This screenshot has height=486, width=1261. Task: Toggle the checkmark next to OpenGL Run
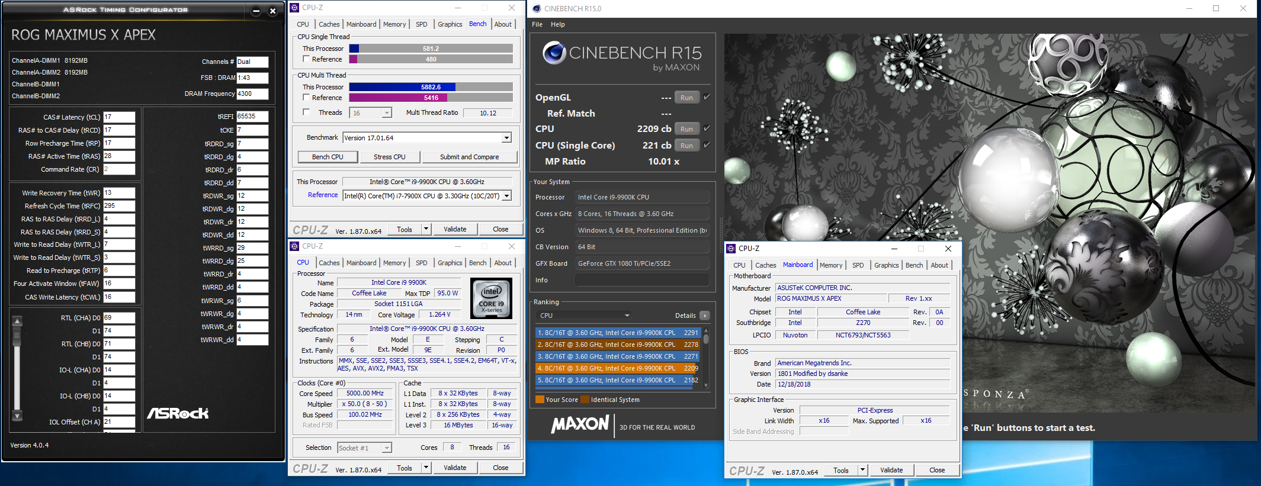pos(707,97)
